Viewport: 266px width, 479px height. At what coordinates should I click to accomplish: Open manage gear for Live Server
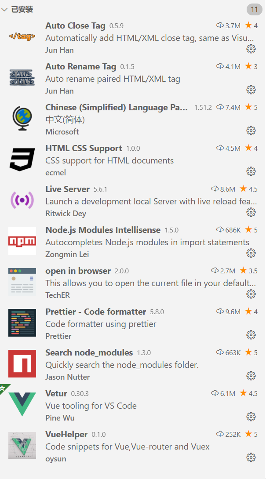click(x=251, y=212)
